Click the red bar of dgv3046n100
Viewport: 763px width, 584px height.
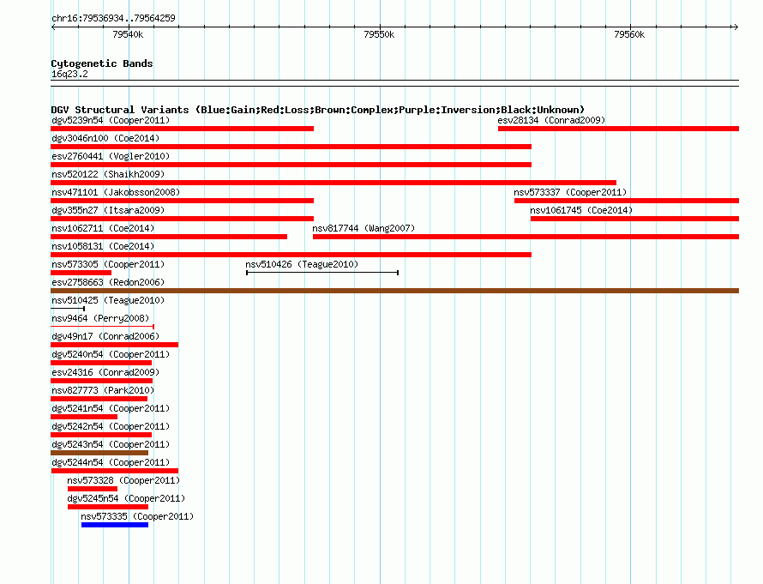(x=291, y=147)
